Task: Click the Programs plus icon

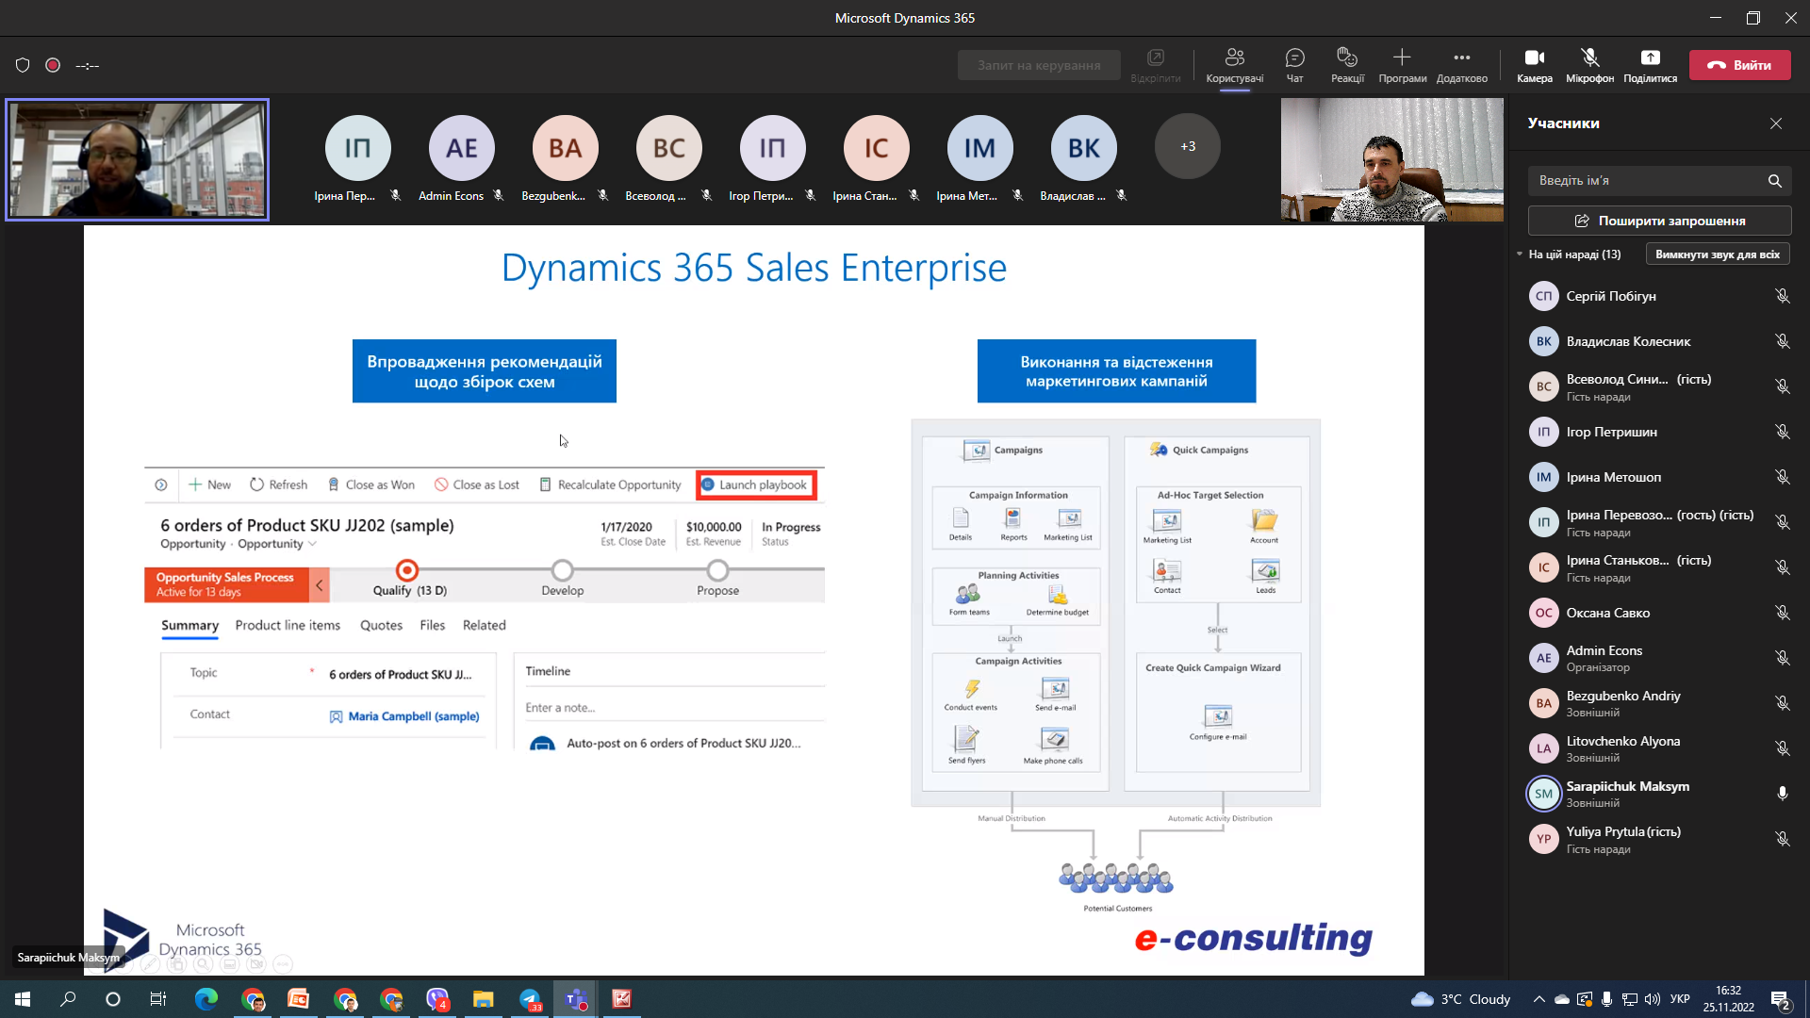Action: point(1402,58)
